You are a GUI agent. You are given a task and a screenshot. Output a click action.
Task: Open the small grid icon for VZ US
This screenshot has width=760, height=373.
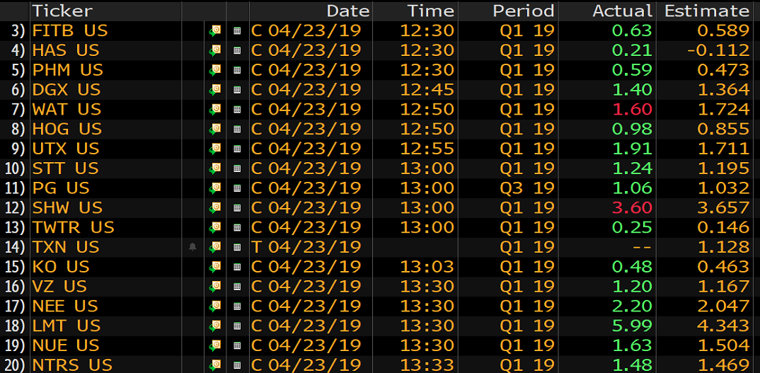237,286
